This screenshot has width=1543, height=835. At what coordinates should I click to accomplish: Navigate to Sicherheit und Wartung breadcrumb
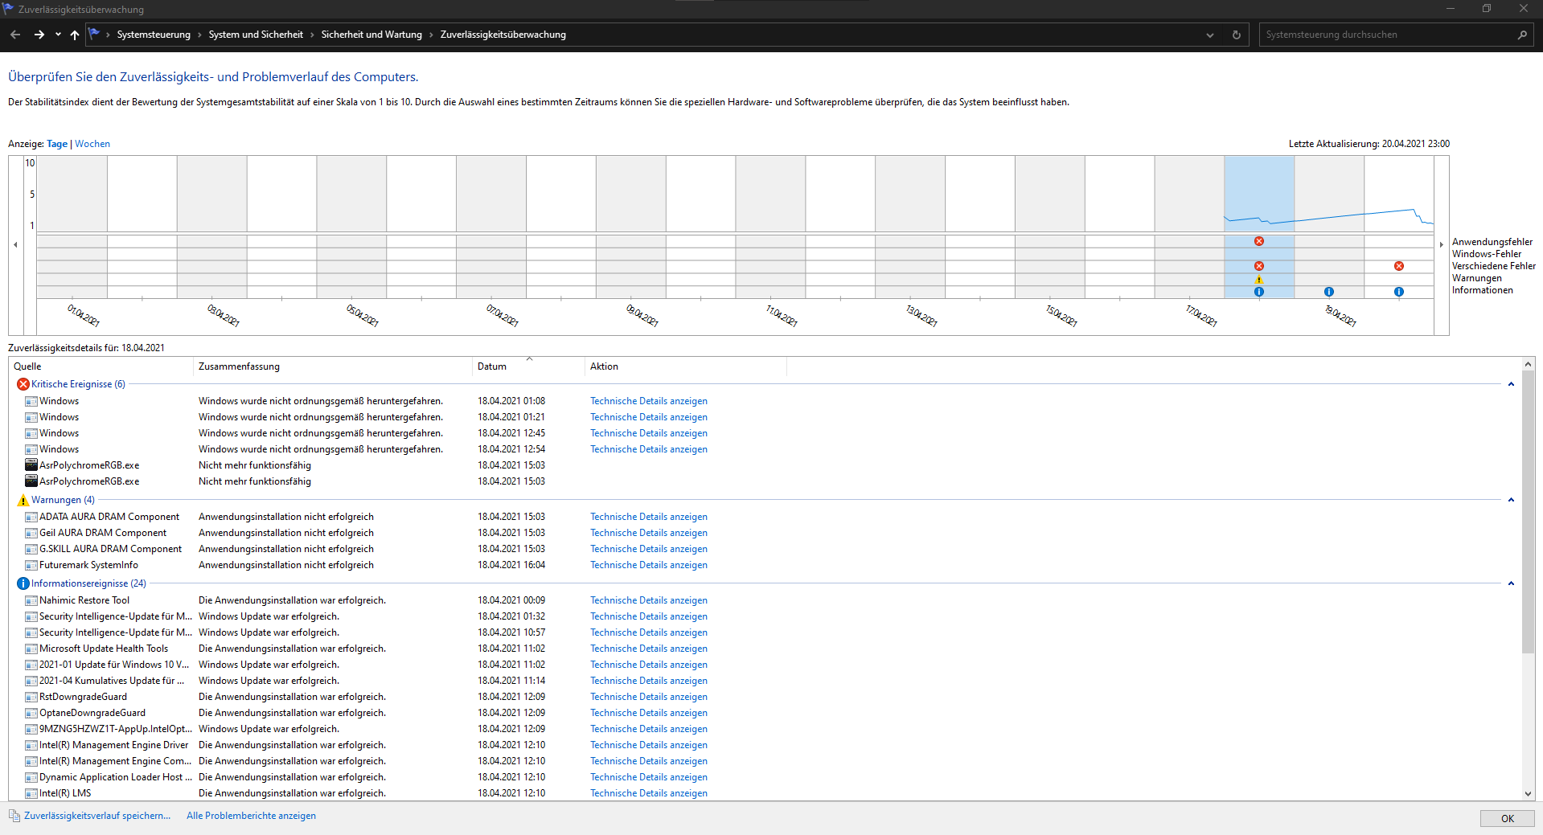click(x=371, y=35)
